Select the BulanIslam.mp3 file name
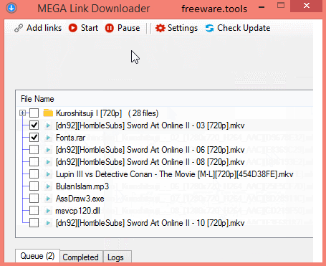Viewport: 326px width, 266px height. tap(82, 186)
